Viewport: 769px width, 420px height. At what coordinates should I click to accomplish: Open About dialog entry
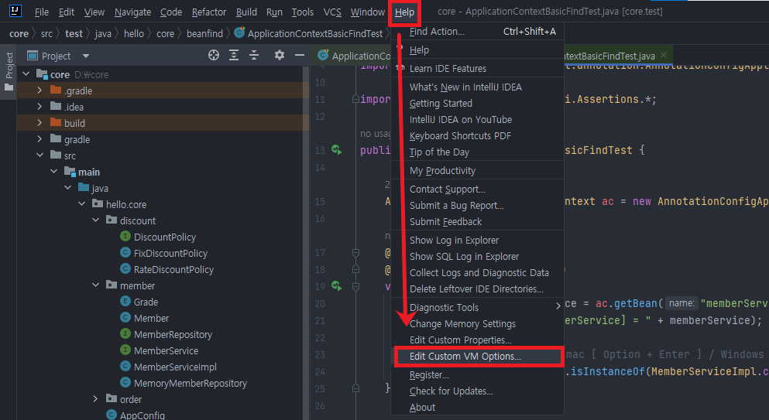tap(477, 408)
